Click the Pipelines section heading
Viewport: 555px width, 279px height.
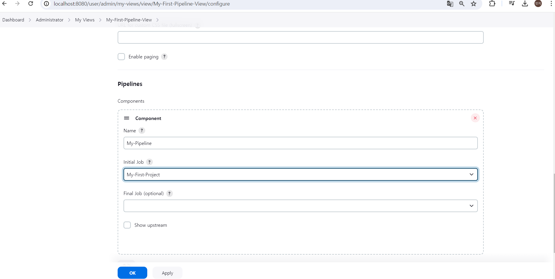pos(130,84)
